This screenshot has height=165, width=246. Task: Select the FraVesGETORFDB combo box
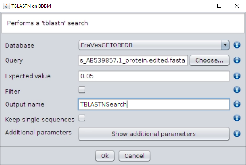click(x=149, y=45)
